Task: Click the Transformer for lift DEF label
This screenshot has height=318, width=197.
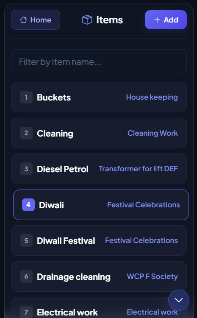Action: (138, 168)
